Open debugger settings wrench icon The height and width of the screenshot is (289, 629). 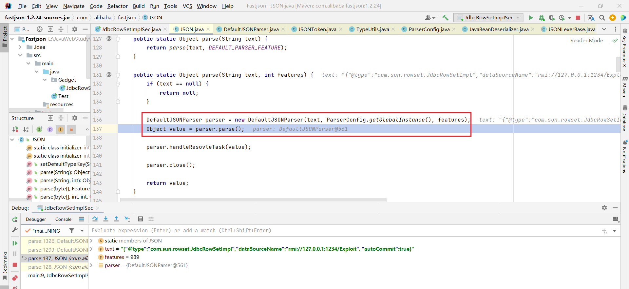tap(15, 230)
